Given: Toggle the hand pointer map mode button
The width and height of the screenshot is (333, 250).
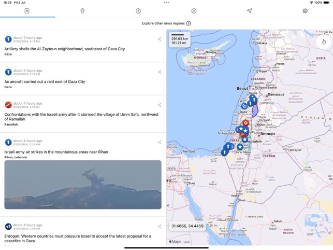Looking at the screenshot, I should (324, 41).
